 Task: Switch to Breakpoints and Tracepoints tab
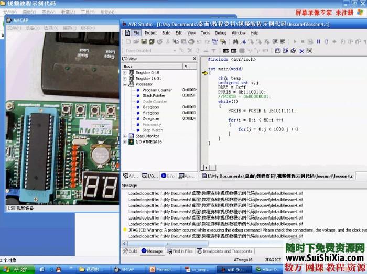click(227, 251)
